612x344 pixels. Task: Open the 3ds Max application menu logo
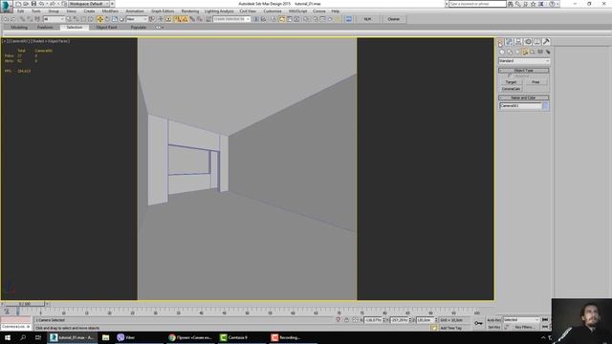point(6,6)
